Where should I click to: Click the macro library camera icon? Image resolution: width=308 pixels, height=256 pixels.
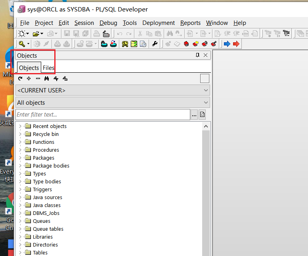(x=286, y=34)
